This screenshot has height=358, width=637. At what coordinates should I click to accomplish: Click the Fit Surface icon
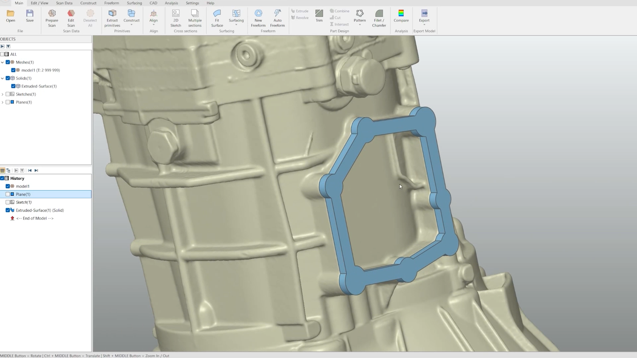click(x=217, y=13)
